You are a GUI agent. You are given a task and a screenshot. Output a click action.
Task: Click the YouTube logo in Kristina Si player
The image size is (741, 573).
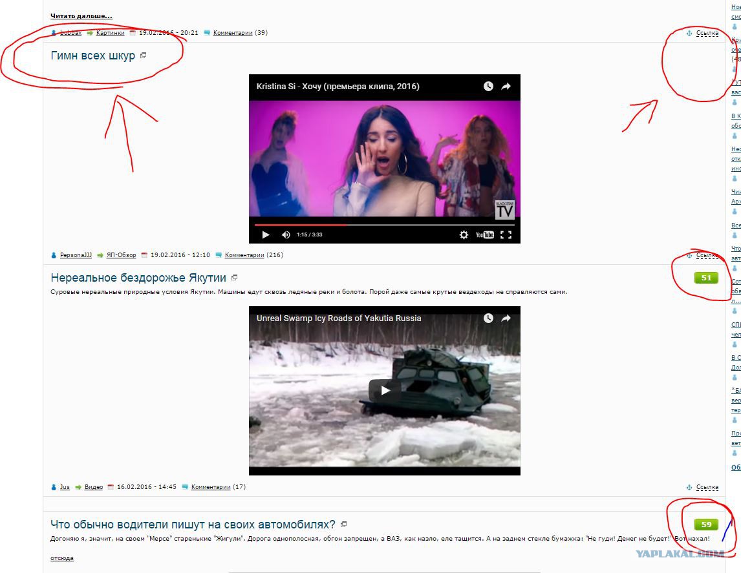tap(485, 234)
